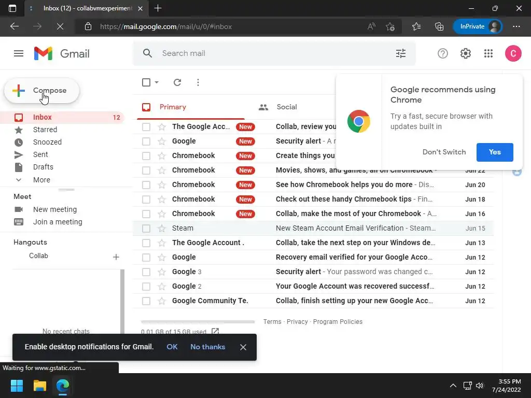
Task: Open the Google apps grid
Action: [488, 53]
